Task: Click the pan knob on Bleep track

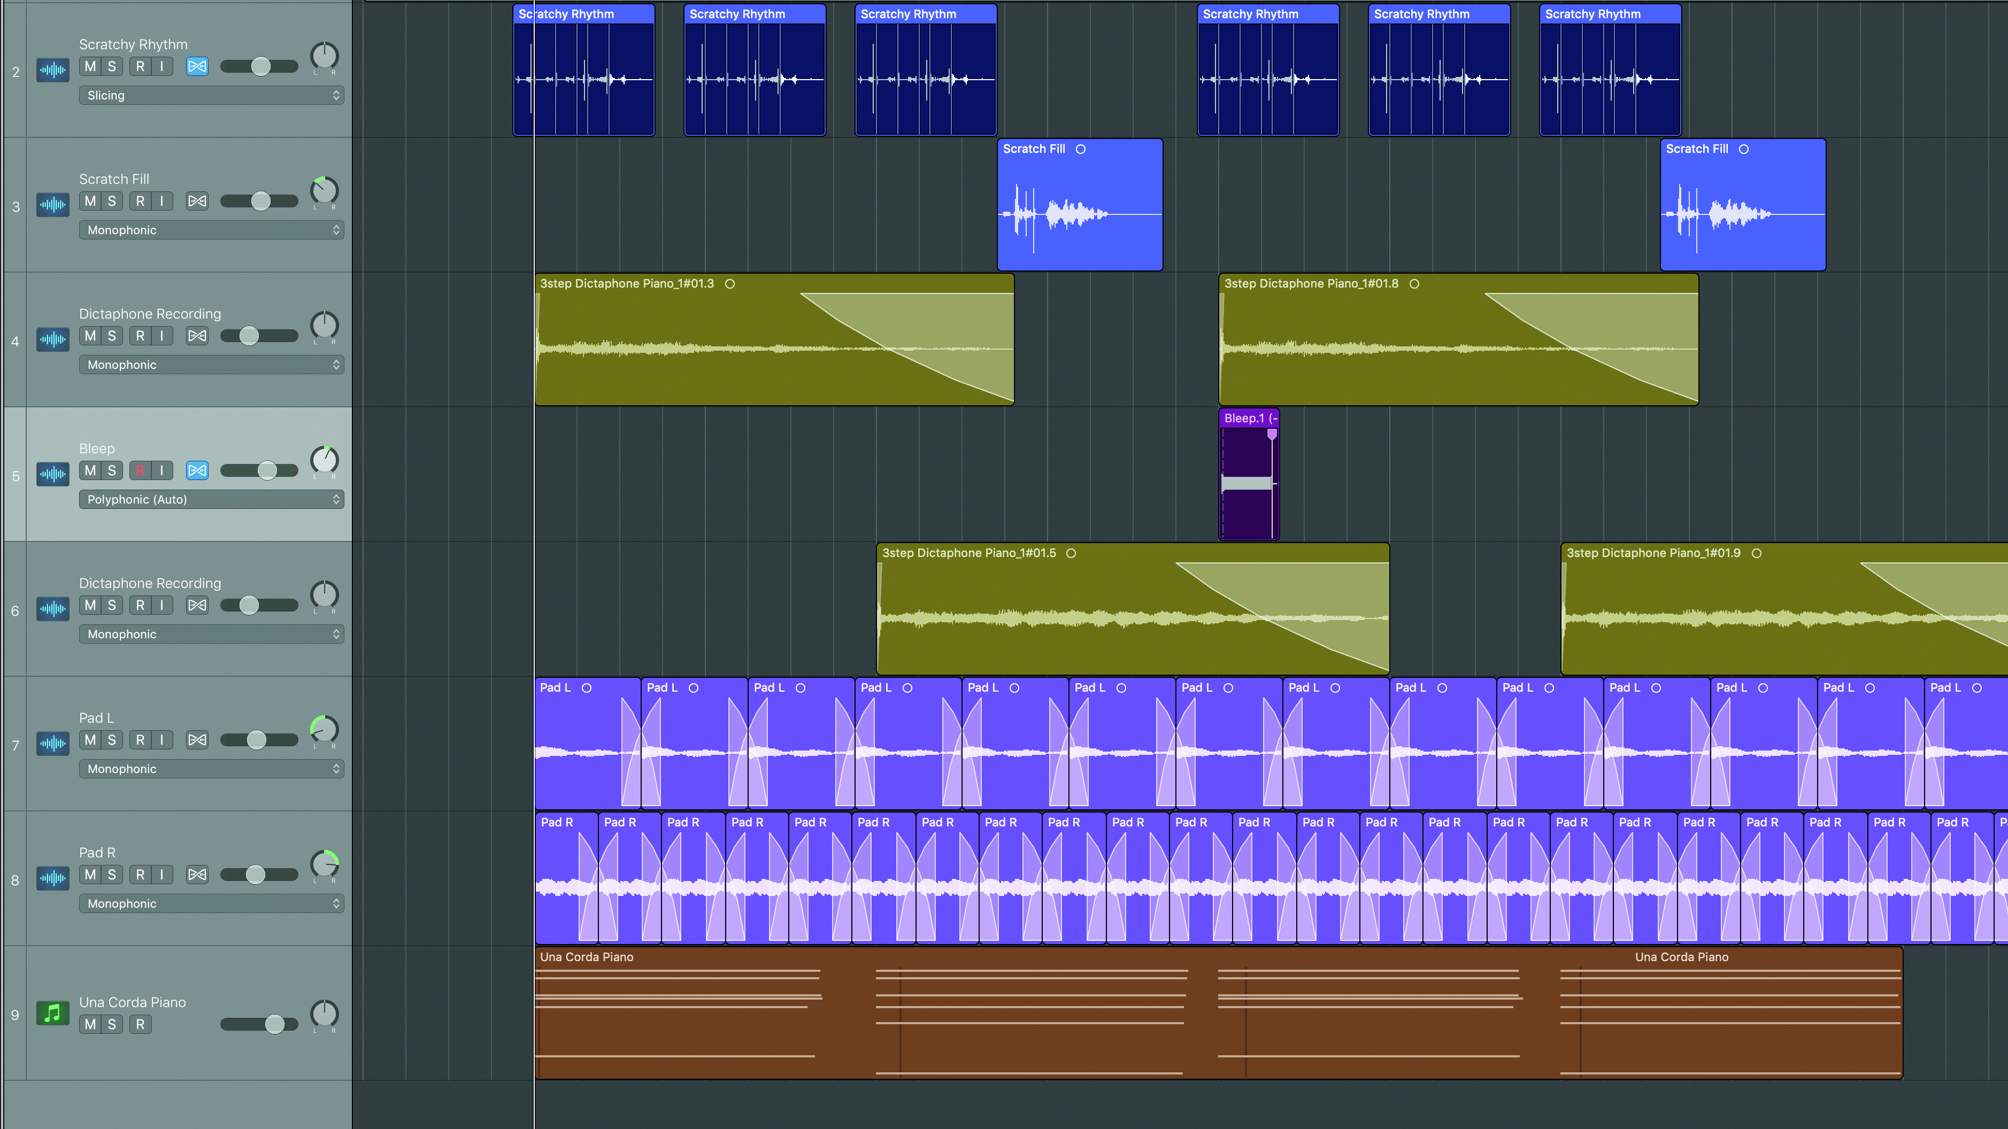Action: (324, 460)
